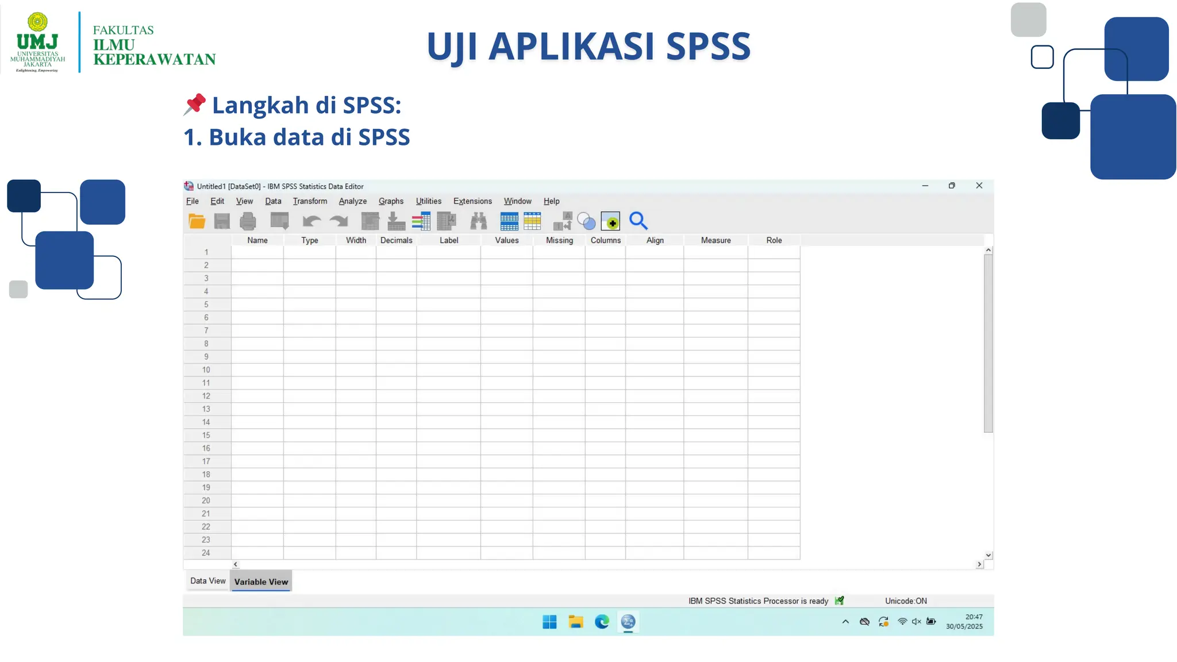Expand the hidden system tray icons chevron
Viewport: 1177px width, 662px height.
tap(845, 622)
